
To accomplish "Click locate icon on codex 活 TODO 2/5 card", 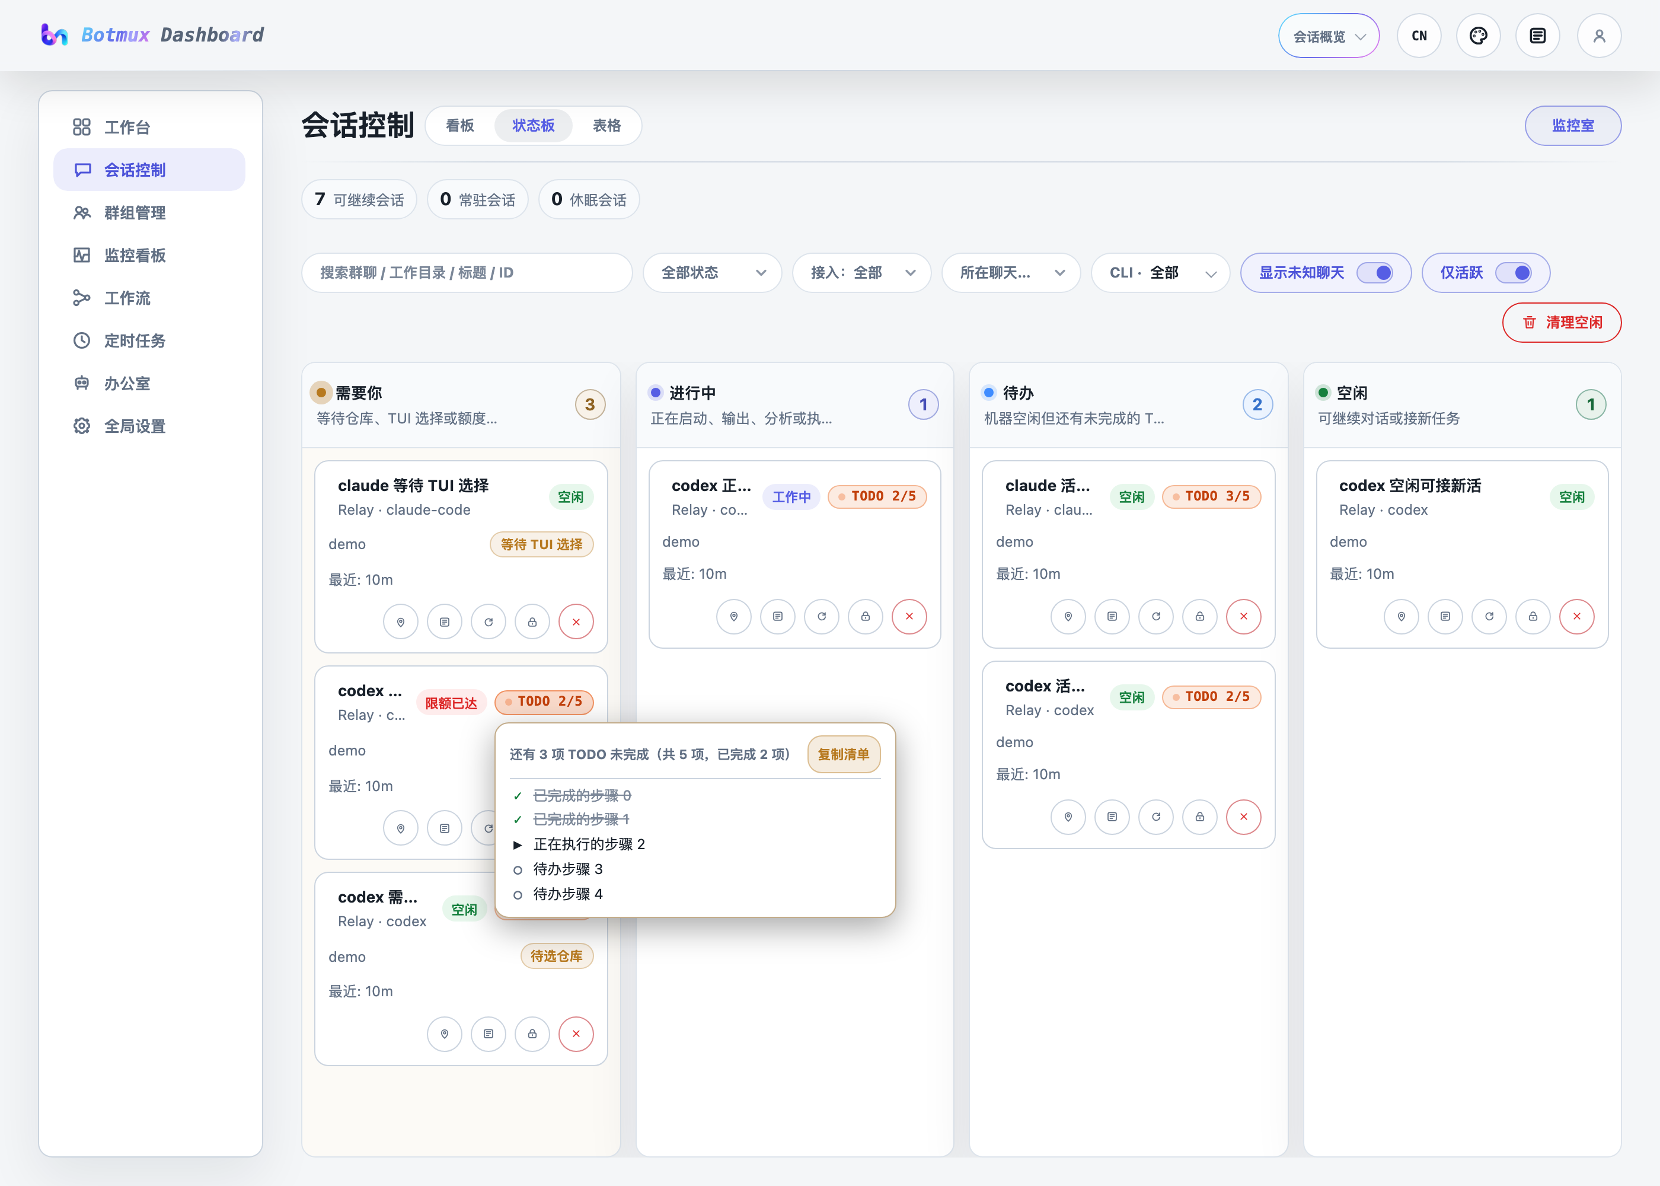I will (x=1068, y=817).
